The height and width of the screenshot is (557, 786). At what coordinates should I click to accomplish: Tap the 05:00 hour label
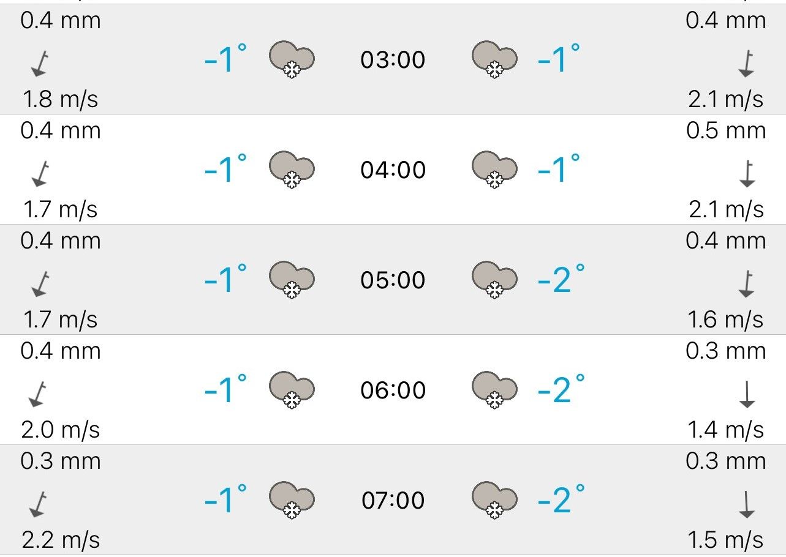pyautogui.click(x=393, y=280)
